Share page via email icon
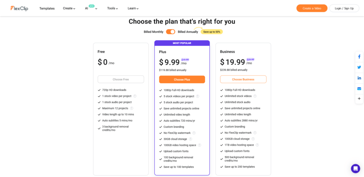This screenshot has width=364, height=177. pos(359,89)
